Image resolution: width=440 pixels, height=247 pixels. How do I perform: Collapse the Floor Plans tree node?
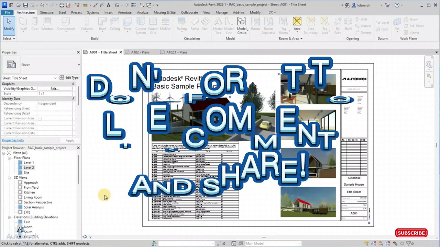[10, 158]
